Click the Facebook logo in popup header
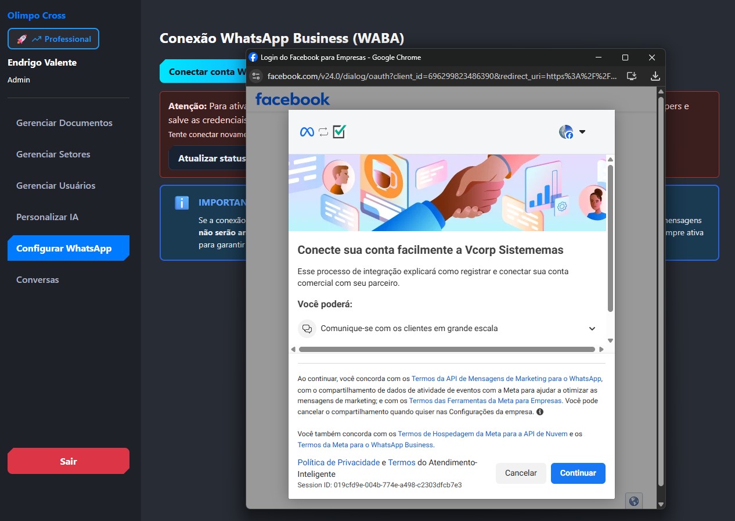735x521 pixels. tap(293, 99)
